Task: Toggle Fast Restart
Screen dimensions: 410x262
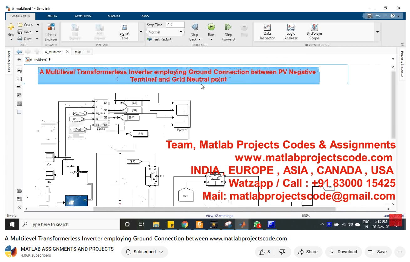Action: pos(159,39)
